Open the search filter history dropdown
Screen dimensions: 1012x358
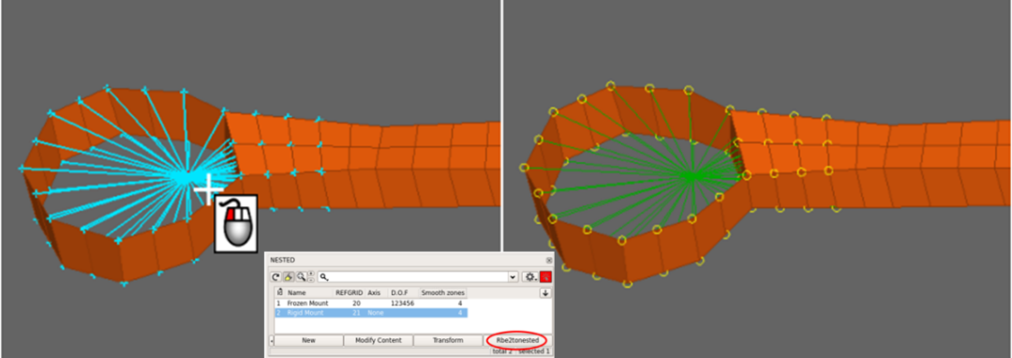[513, 276]
